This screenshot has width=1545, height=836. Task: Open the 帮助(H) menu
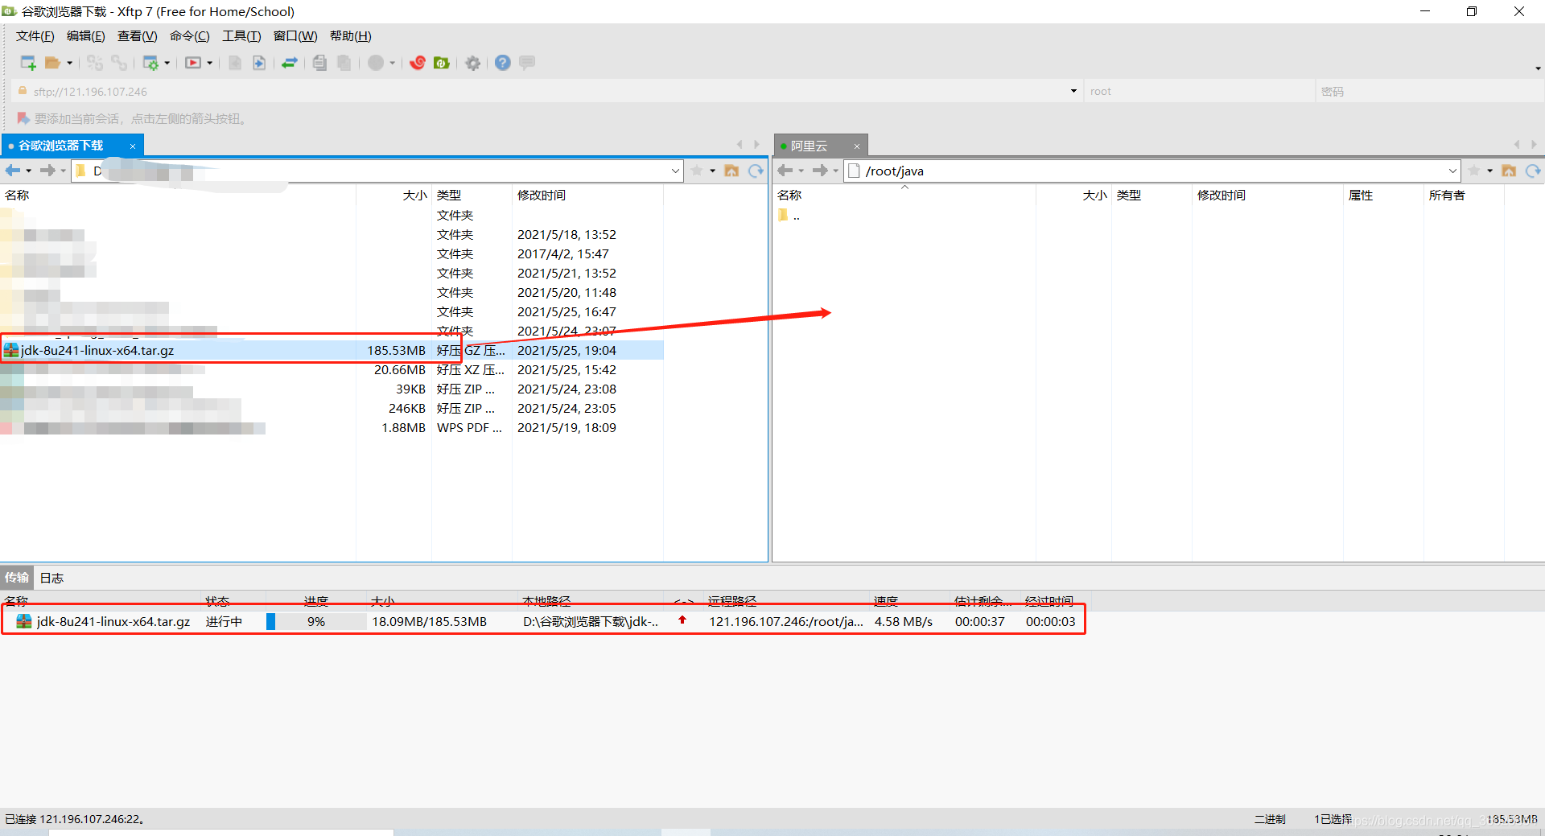pyautogui.click(x=350, y=36)
